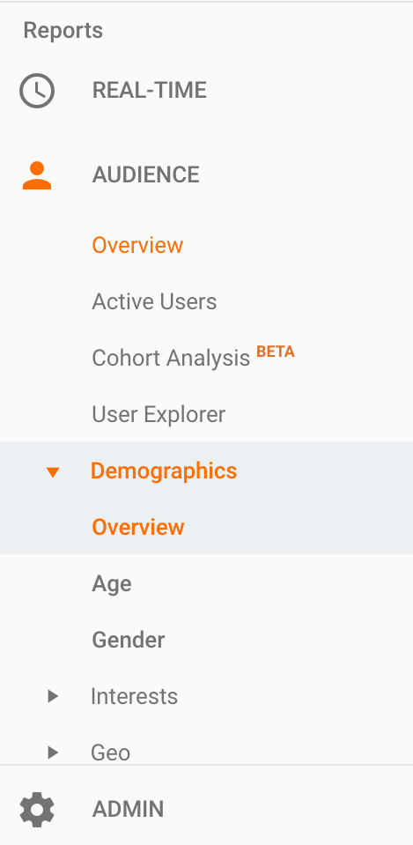Click the BETA badge beside Cohort Analysis

click(275, 352)
